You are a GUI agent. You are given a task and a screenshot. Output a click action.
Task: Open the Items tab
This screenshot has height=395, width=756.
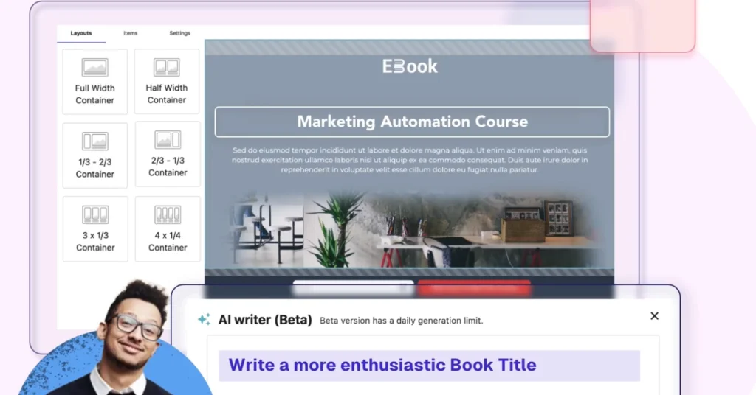pyautogui.click(x=130, y=33)
